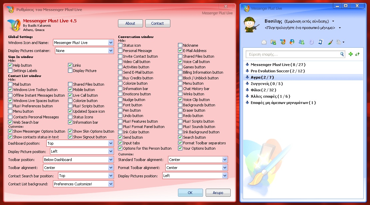Enable the Settings Labels checkbox
The width and height of the screenshot is (370, 205).
[x=10, y=71]
